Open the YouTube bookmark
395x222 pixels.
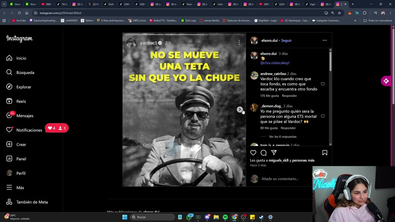click(19, 21)
